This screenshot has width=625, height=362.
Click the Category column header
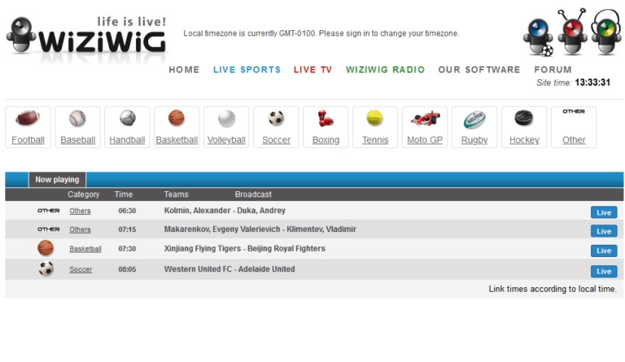83,194
